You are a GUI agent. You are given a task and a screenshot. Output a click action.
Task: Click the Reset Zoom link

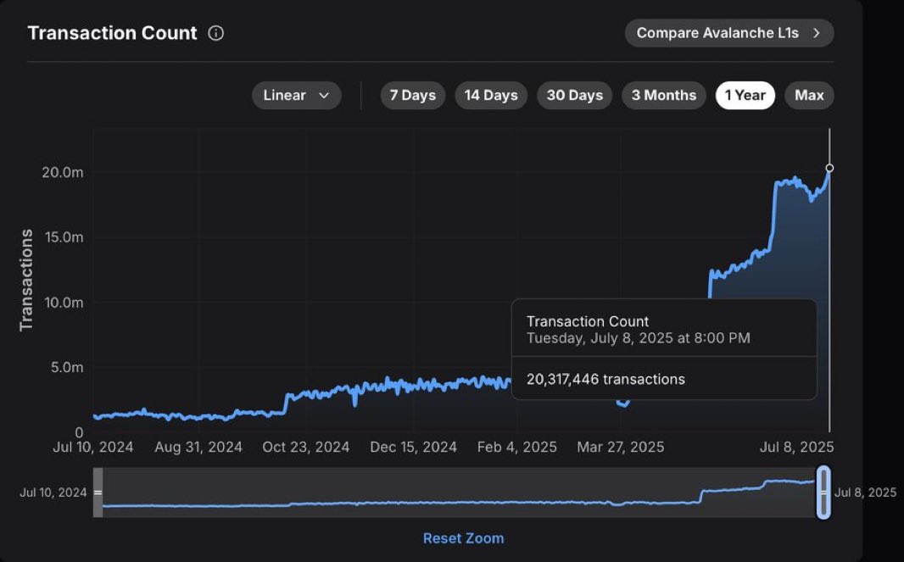463,537
